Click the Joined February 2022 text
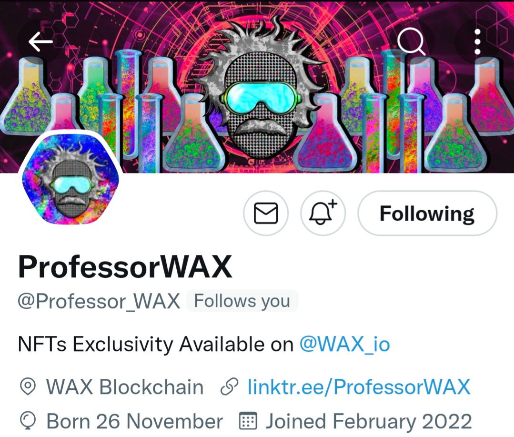Screen dimensions: 514x437 (369, 421)
